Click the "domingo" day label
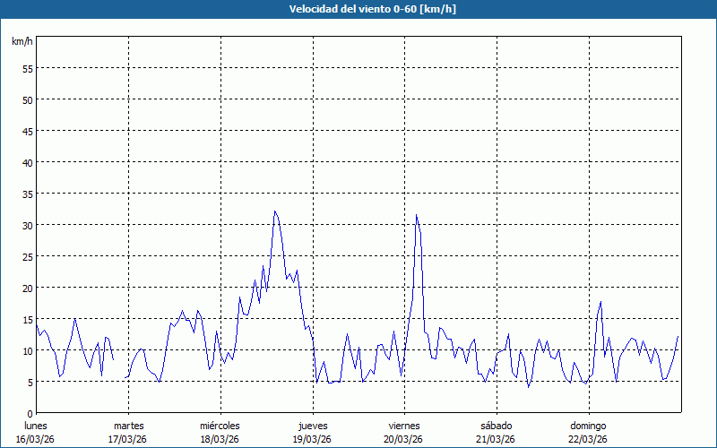The height and width of the screenshot is (448, 717). (588, 426)
